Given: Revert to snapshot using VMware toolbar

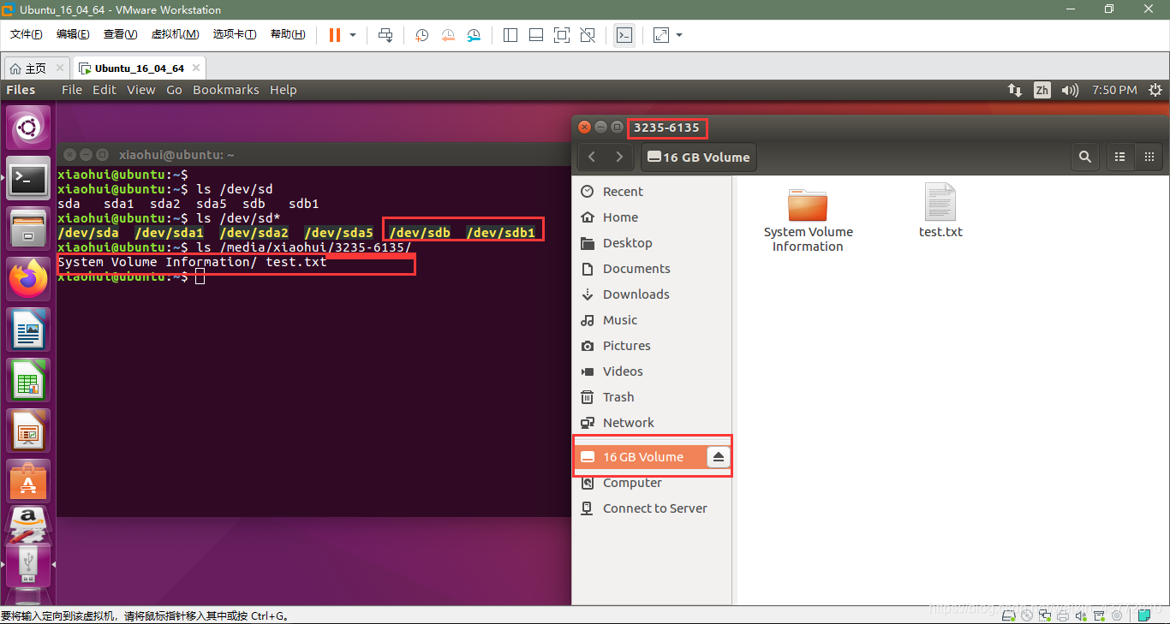Looking at the screenshot, I should 448,35.
